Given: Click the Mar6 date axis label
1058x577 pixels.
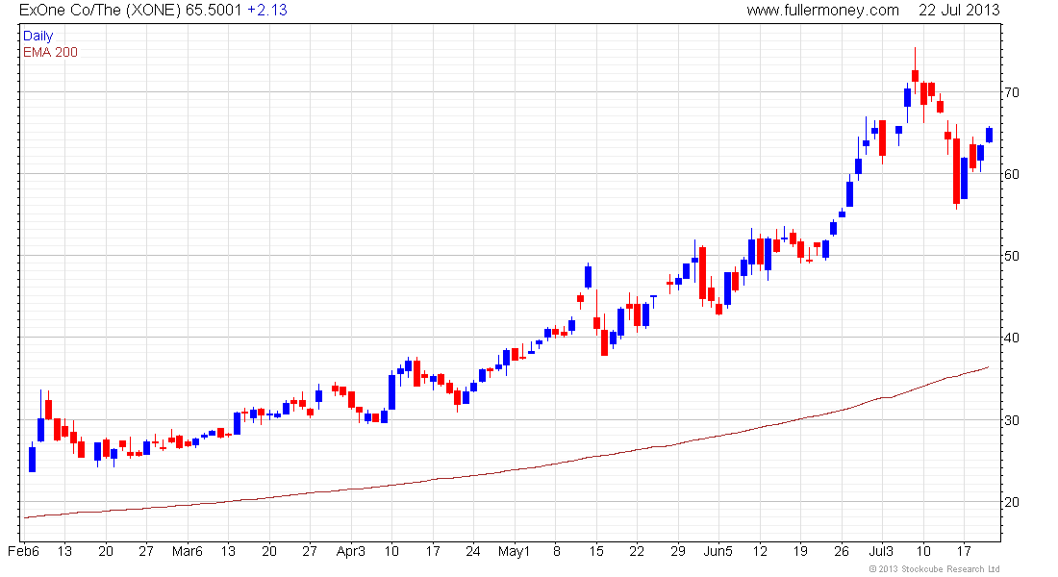Looking at the screenshot, I should [x=187, y=551].
